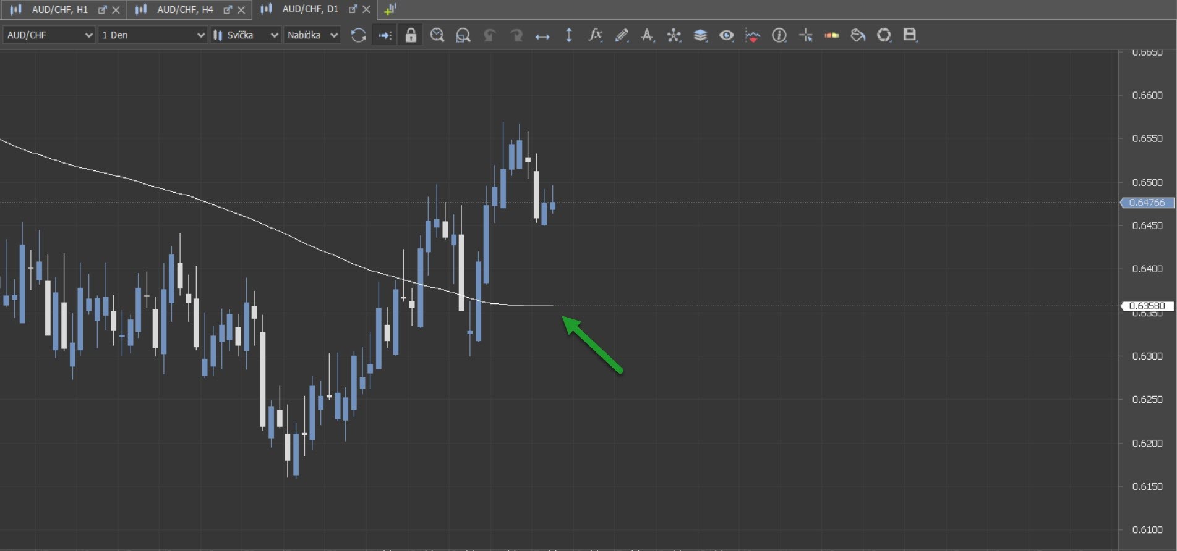1177x551 pixels.
Task: Click the pattern nodes icon
Action: 674,35
